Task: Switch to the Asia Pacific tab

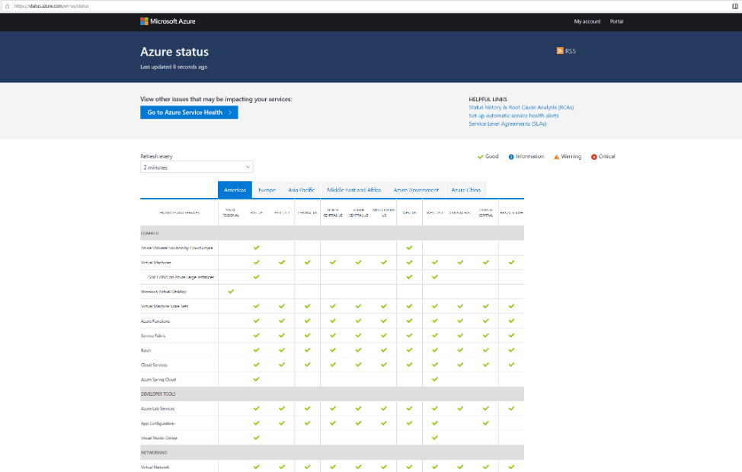Action: [x=302, y=190]
